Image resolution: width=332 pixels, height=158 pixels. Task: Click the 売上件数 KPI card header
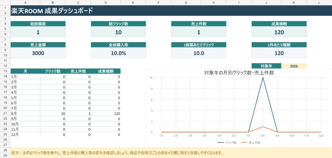199,24
